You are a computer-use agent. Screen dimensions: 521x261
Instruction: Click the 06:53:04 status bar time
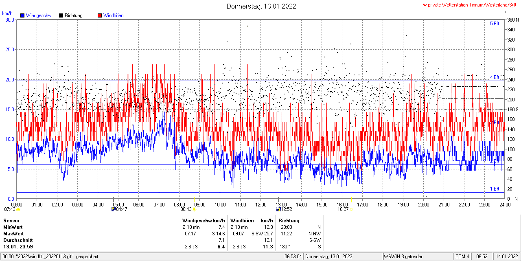pyautogui.click(x=293, y=257)
